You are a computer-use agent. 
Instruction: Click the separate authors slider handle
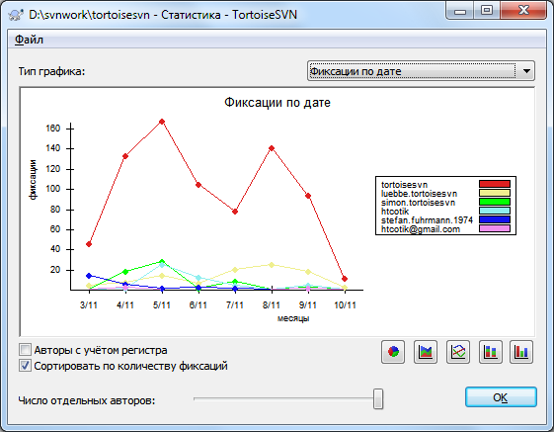tap(378, 399)
